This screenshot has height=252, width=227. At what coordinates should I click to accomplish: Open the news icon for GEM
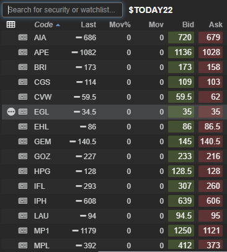click(x=23, y=141)
